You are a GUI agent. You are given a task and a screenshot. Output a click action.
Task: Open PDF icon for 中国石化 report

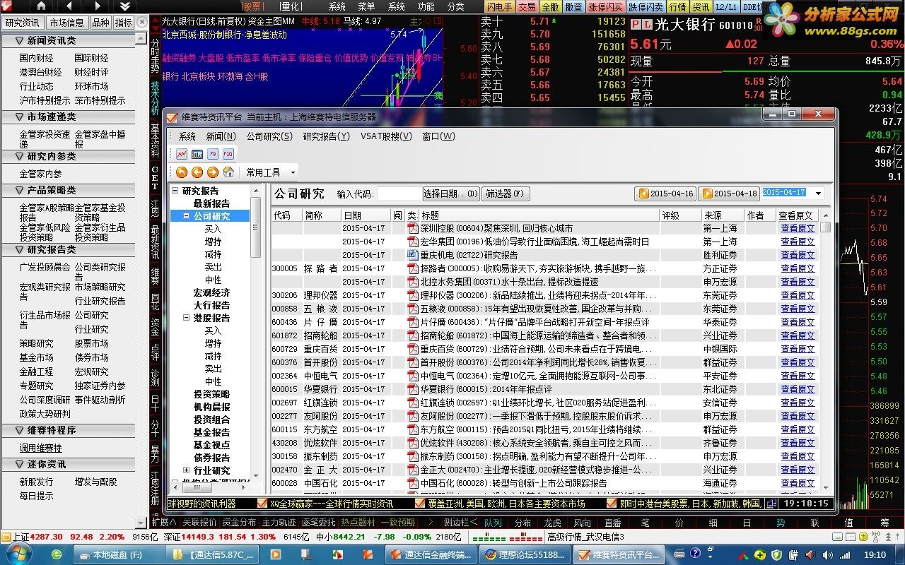[413, 483]
